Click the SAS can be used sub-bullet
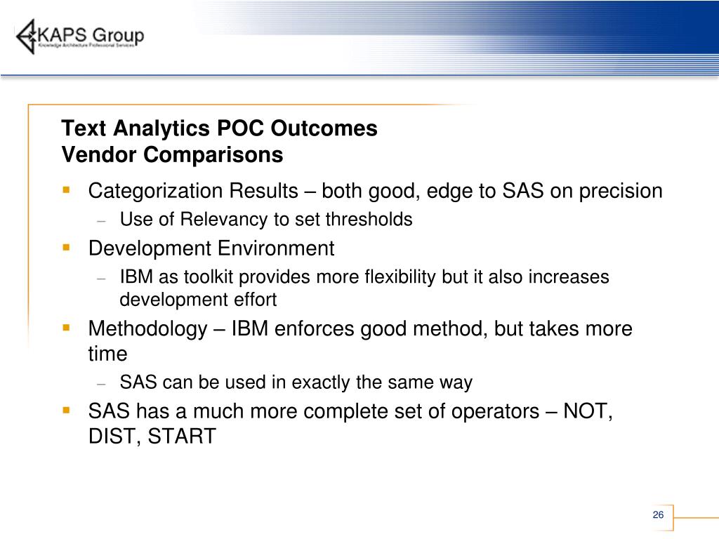Viewport: 719px width, 539px height. (296, 382)
